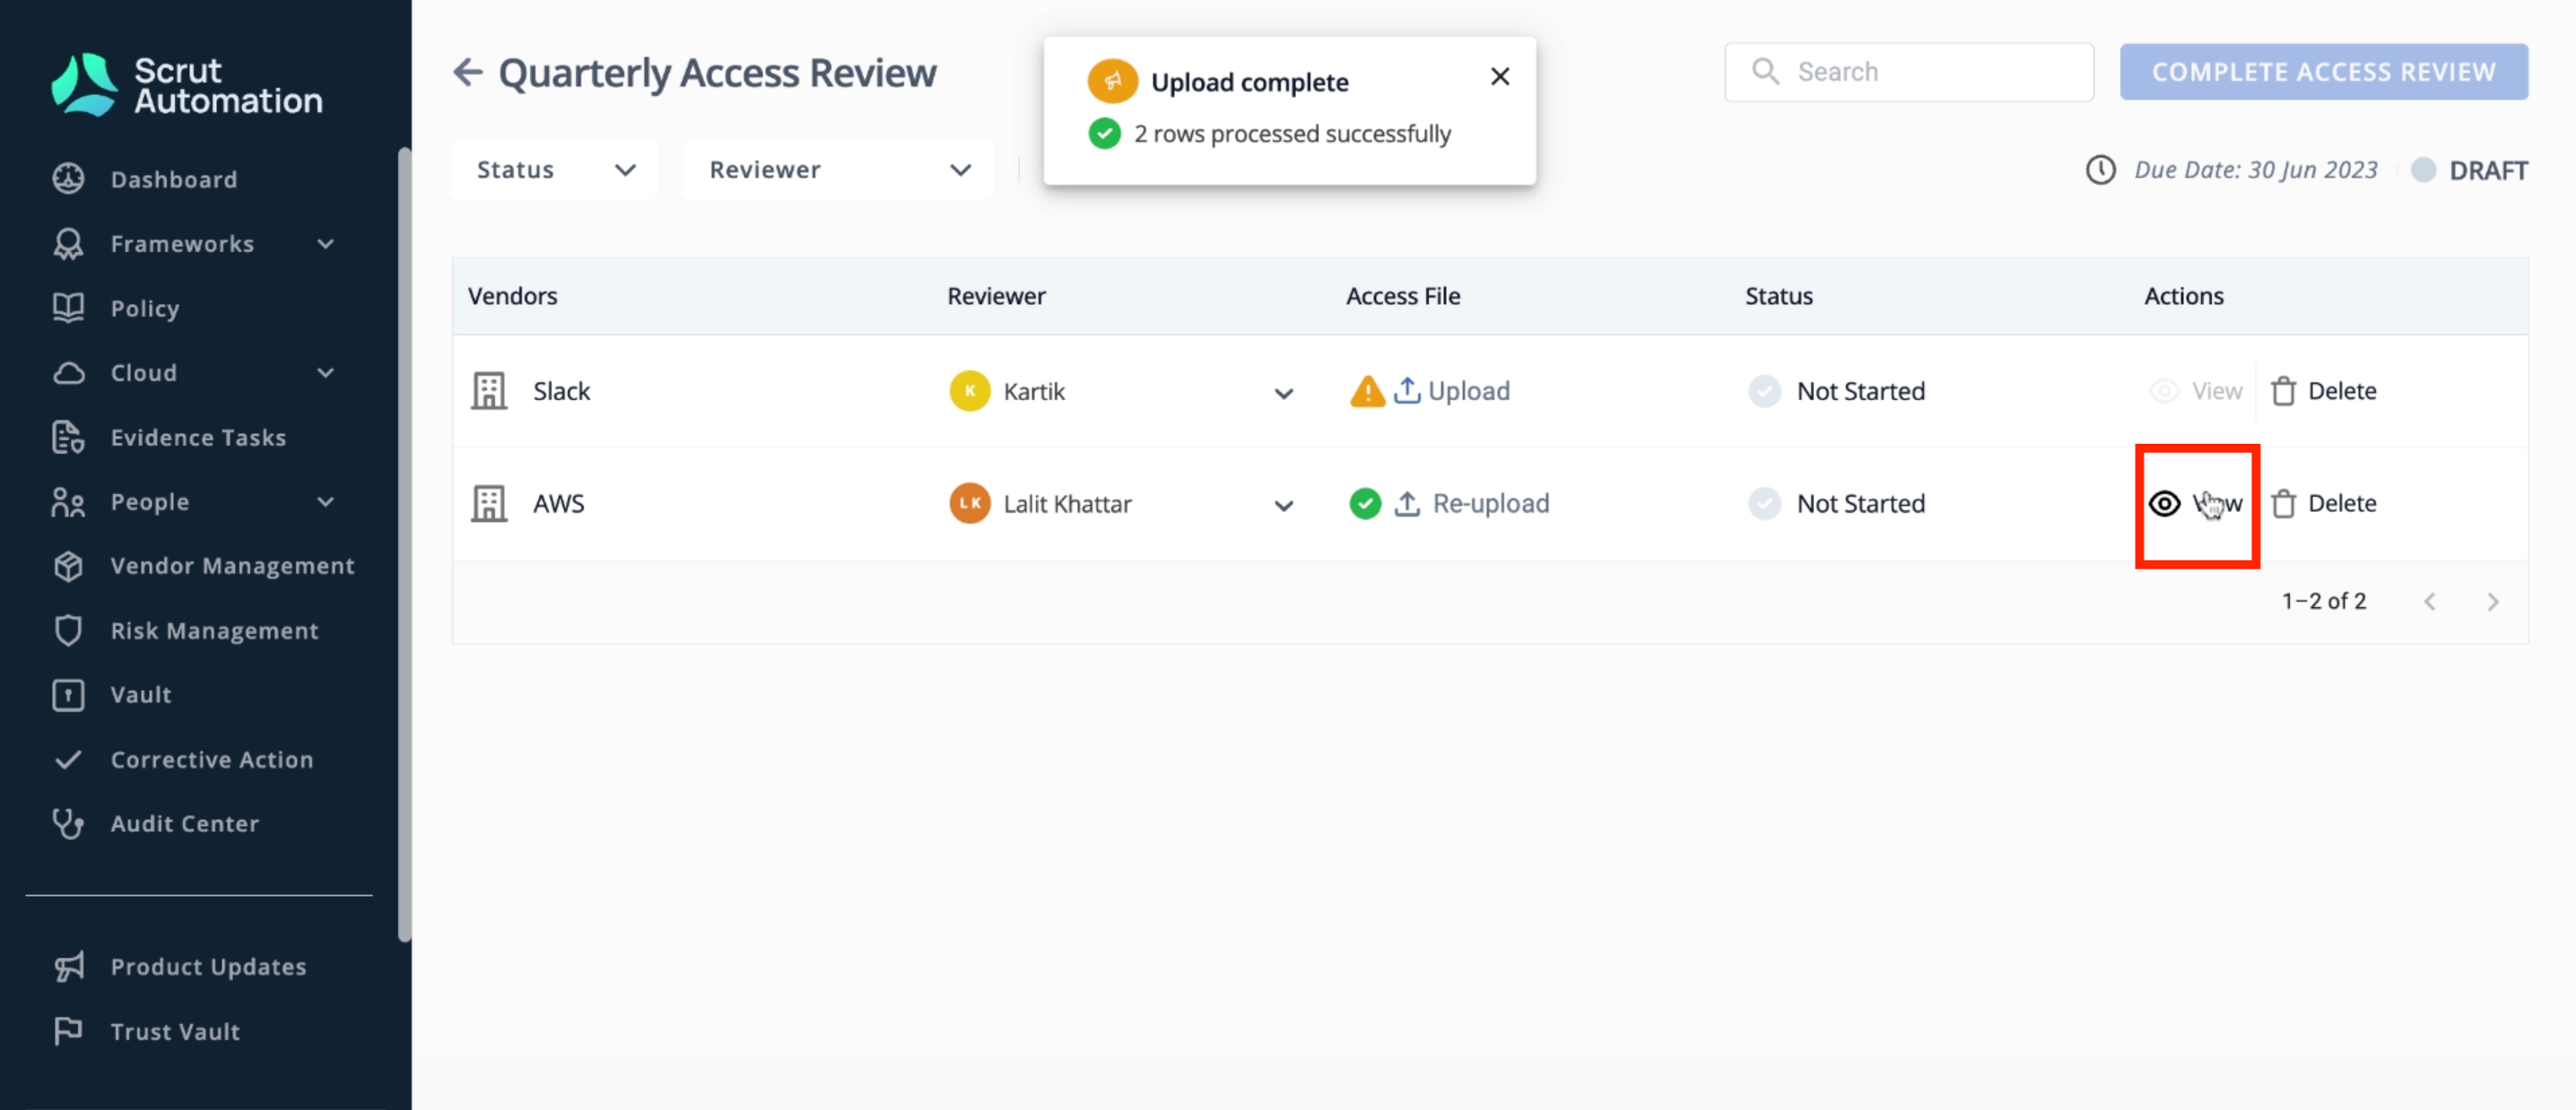Expand the People menu chevron
The height and width of the screenshot is (1110, 2576).
[x=325, y=502]
